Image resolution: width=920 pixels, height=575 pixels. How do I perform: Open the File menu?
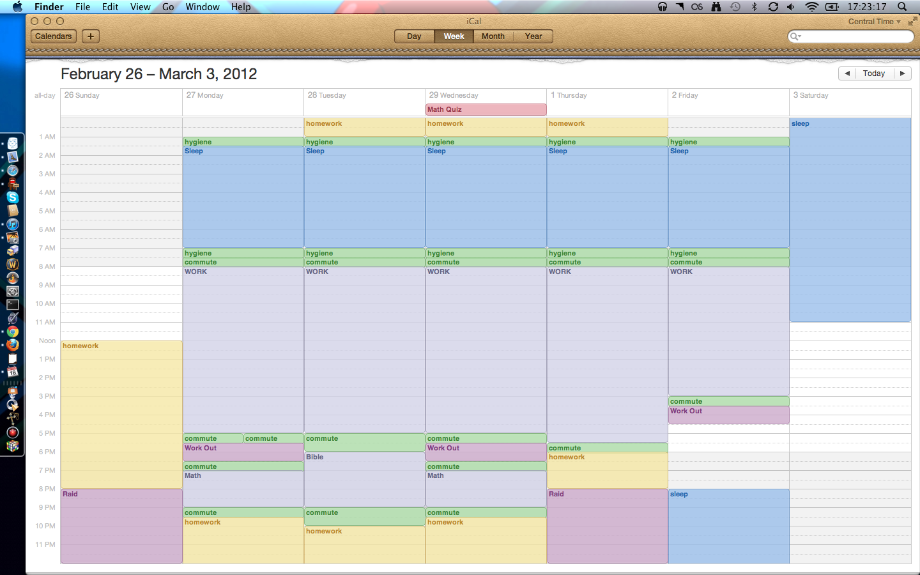(82, 7)
